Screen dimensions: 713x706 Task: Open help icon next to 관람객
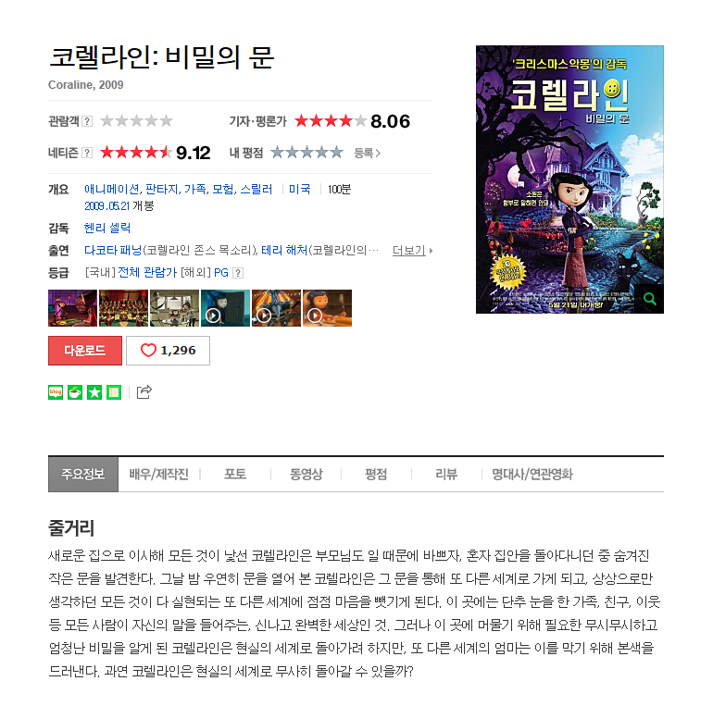coord(87,121)
